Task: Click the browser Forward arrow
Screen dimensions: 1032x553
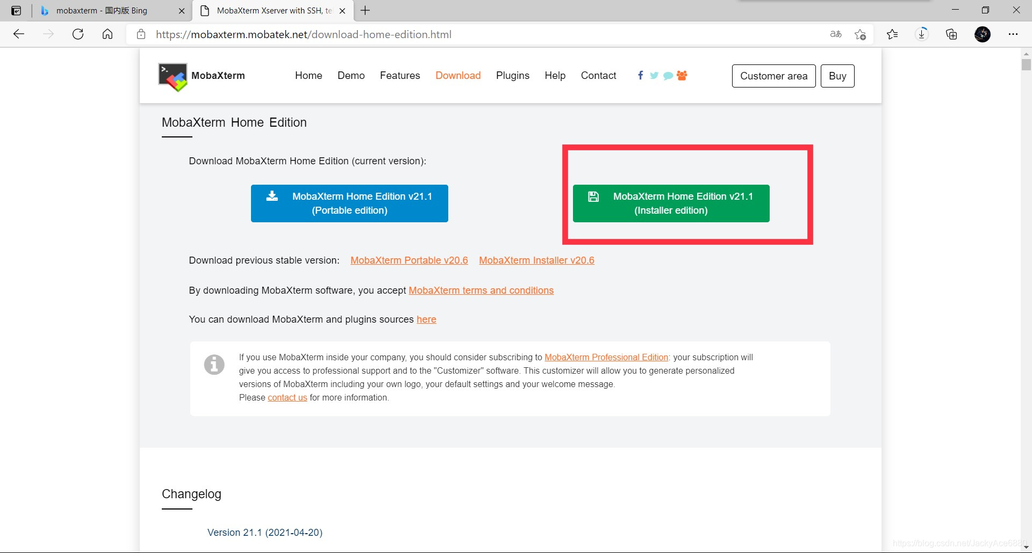Action: (48, 34)
